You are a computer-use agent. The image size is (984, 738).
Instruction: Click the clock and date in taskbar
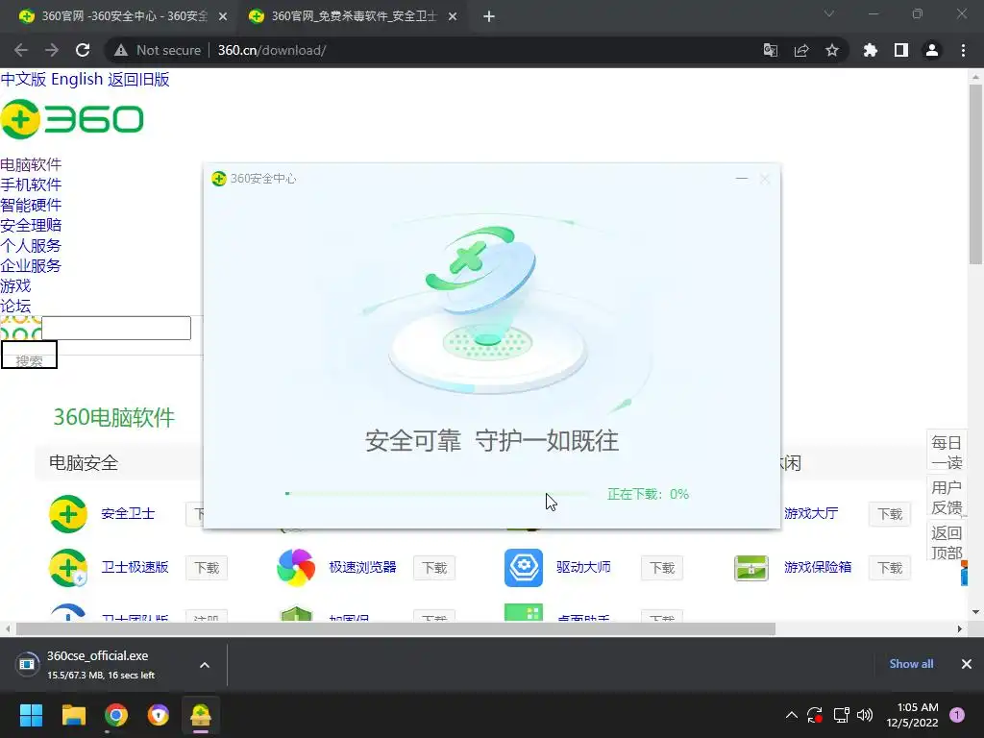click(x=913, y=715)
